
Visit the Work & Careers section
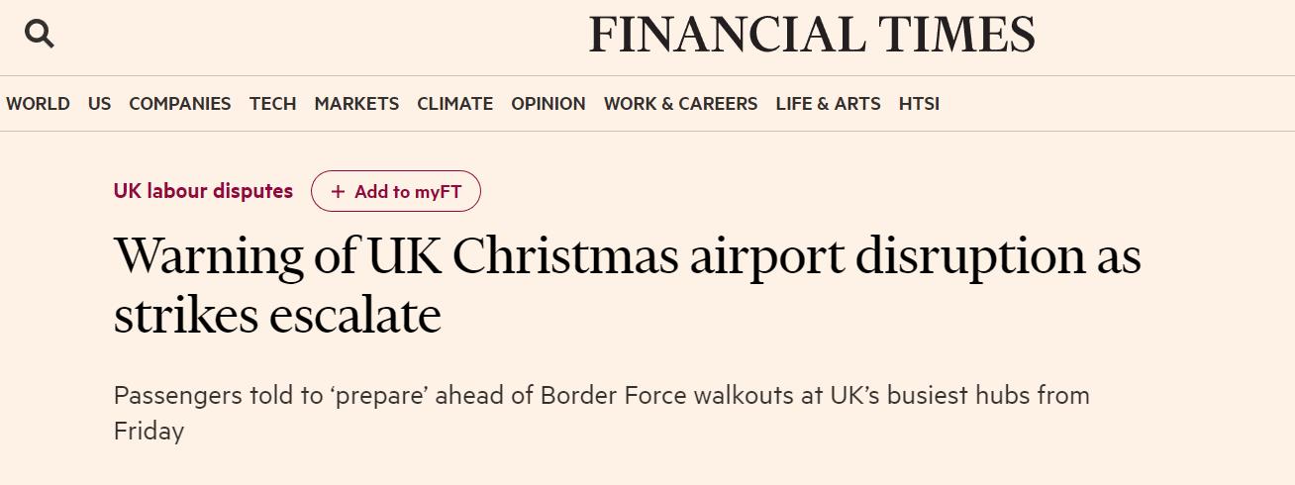[x=680, y=104]
